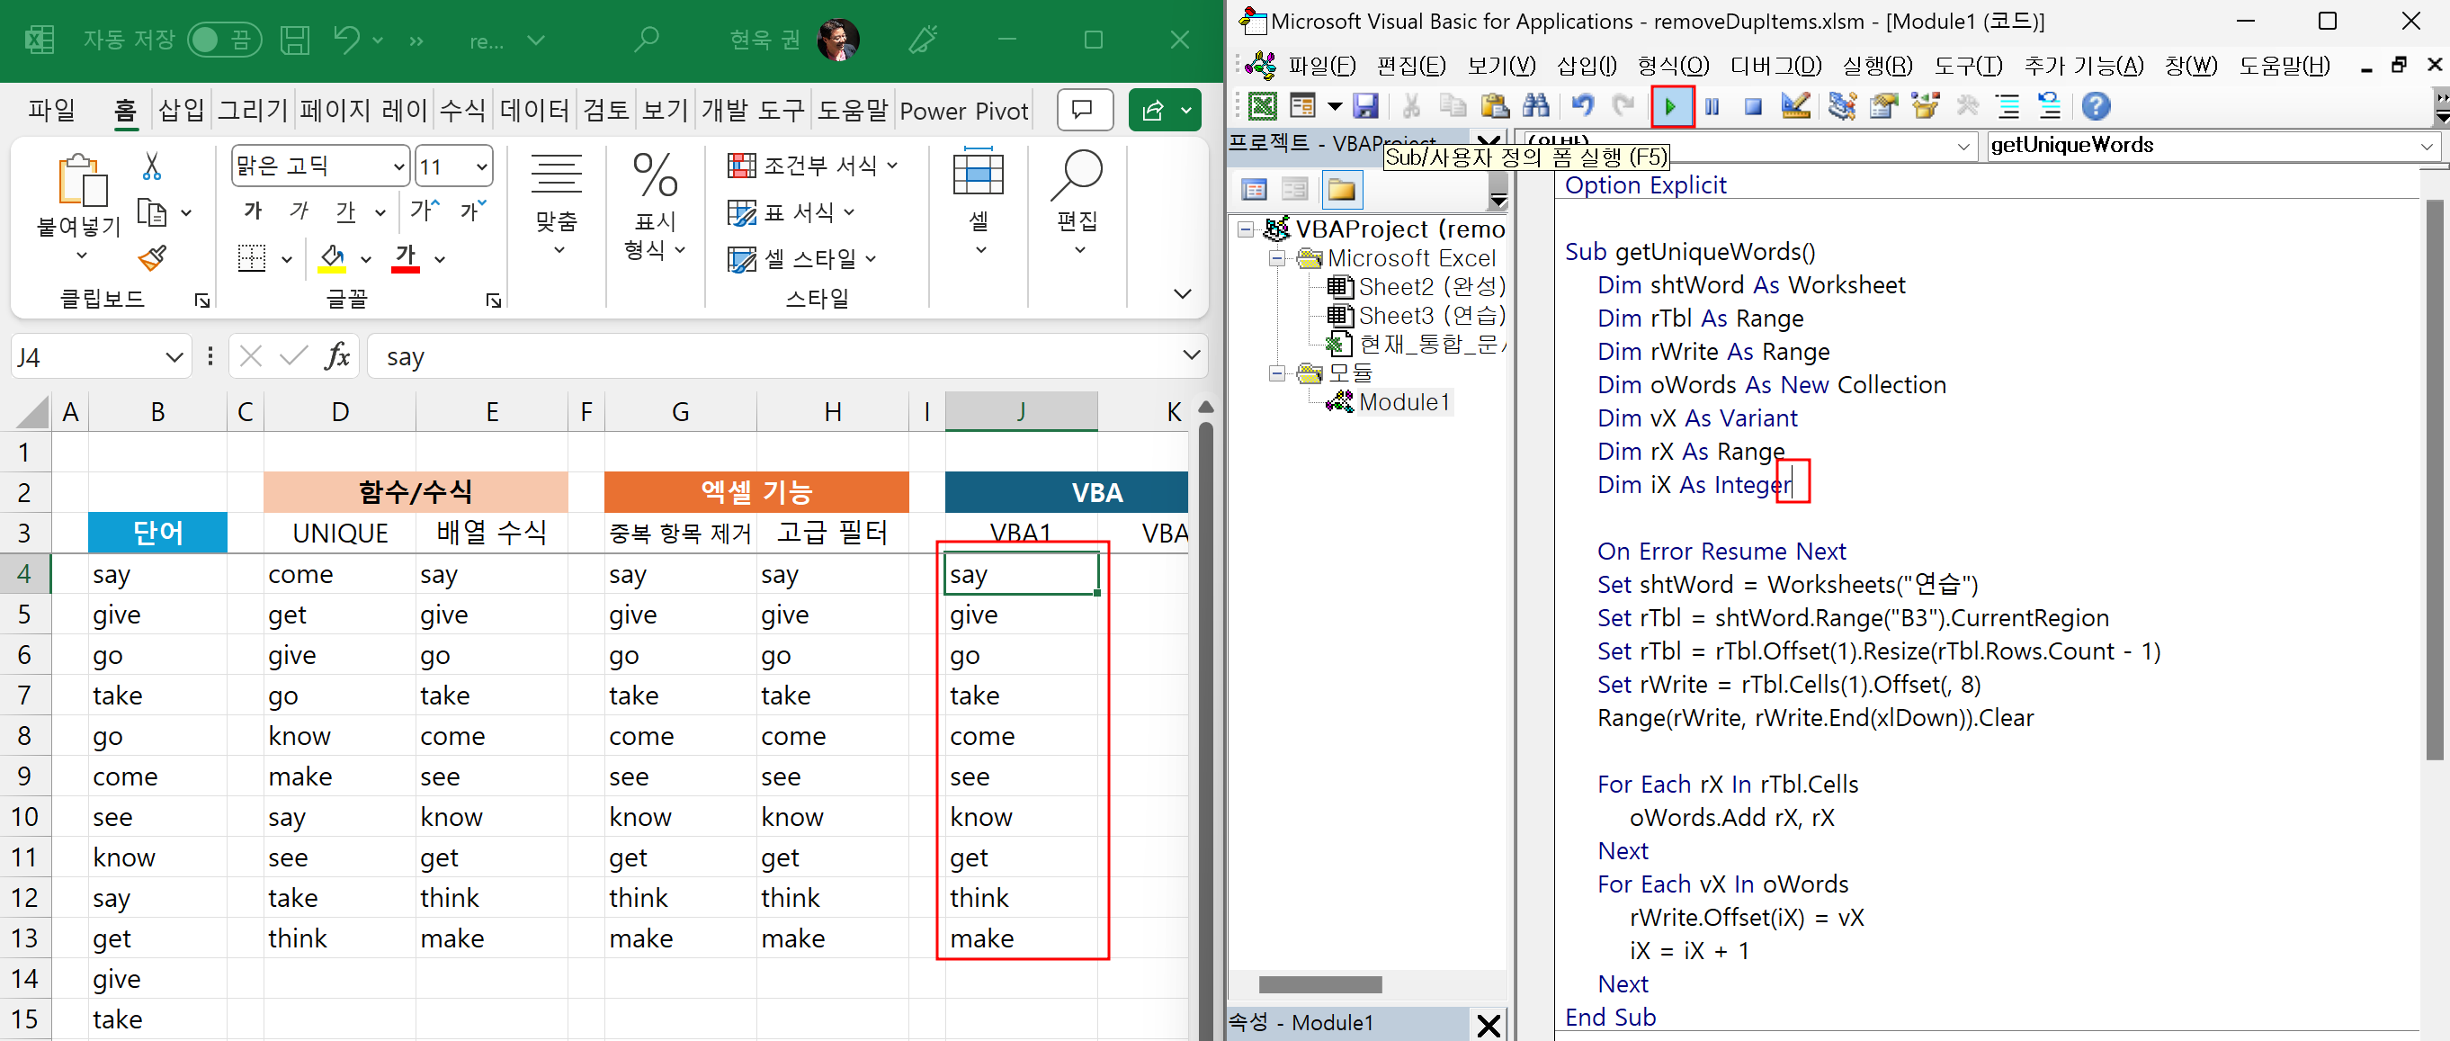The height and width of the screenshot is (1041, 2450).
Task: Toggle the AutoSave switch off/on
Action: (224, 40)
